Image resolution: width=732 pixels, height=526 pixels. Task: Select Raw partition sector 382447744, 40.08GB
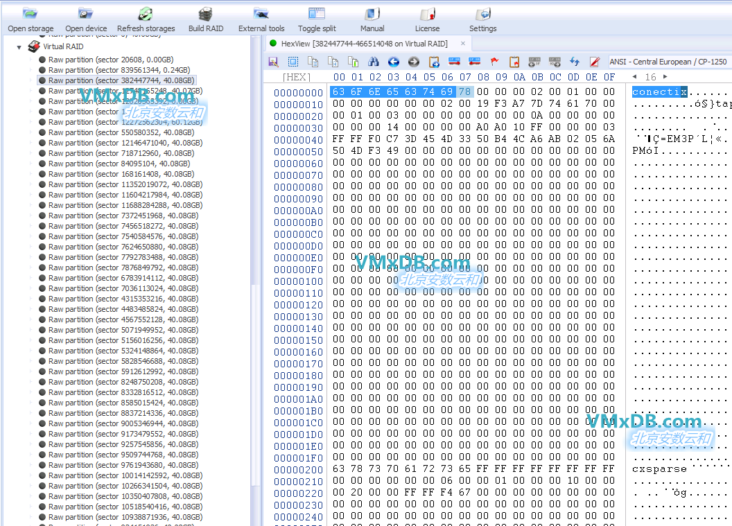pos(121,80)
